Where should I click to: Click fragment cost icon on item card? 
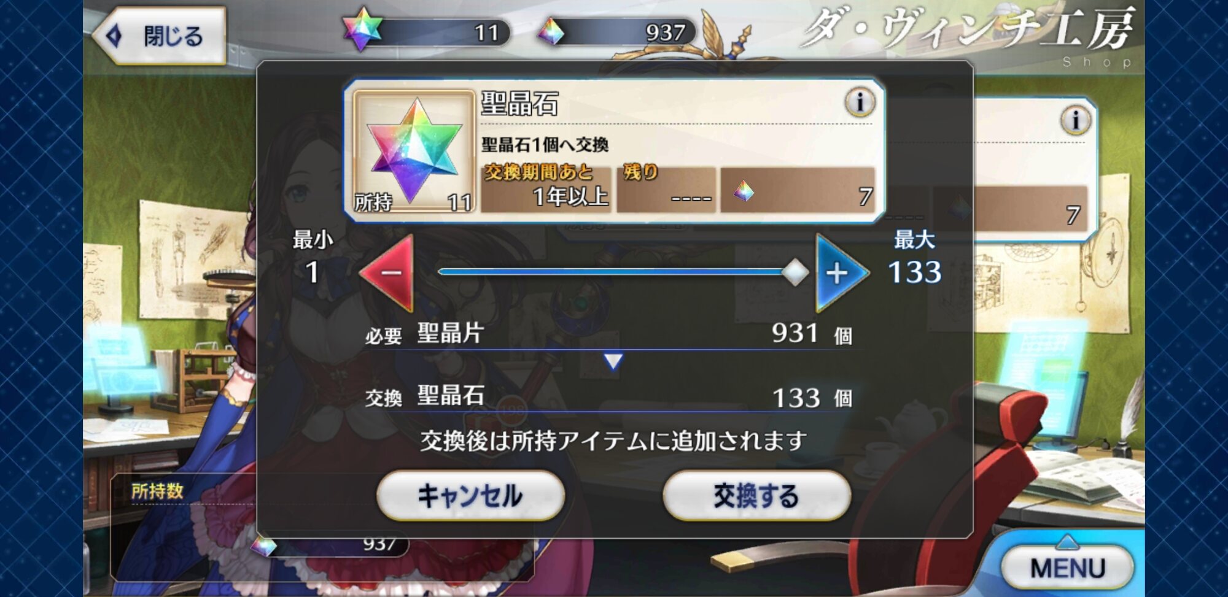click(x=744, y=191)
